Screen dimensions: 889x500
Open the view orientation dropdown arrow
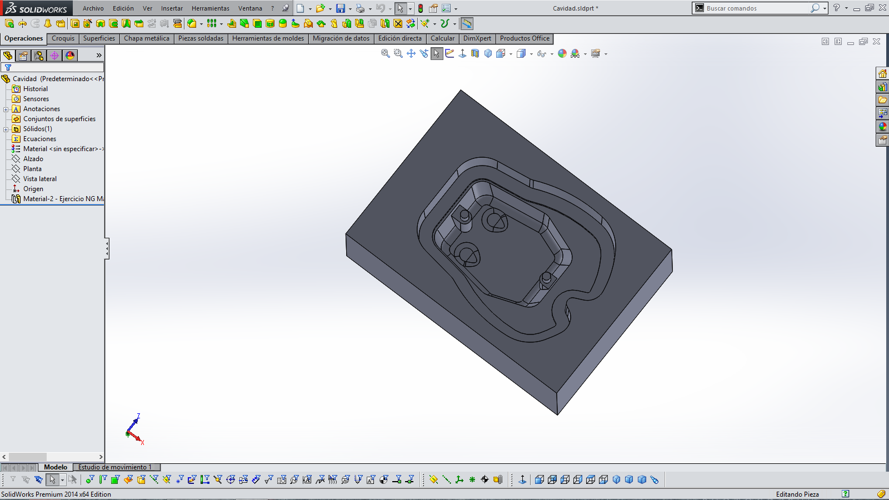click(511, 54)
